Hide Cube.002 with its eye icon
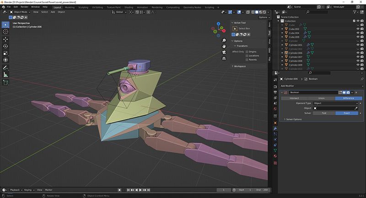The image size is (366, 198). coord(358,28)
